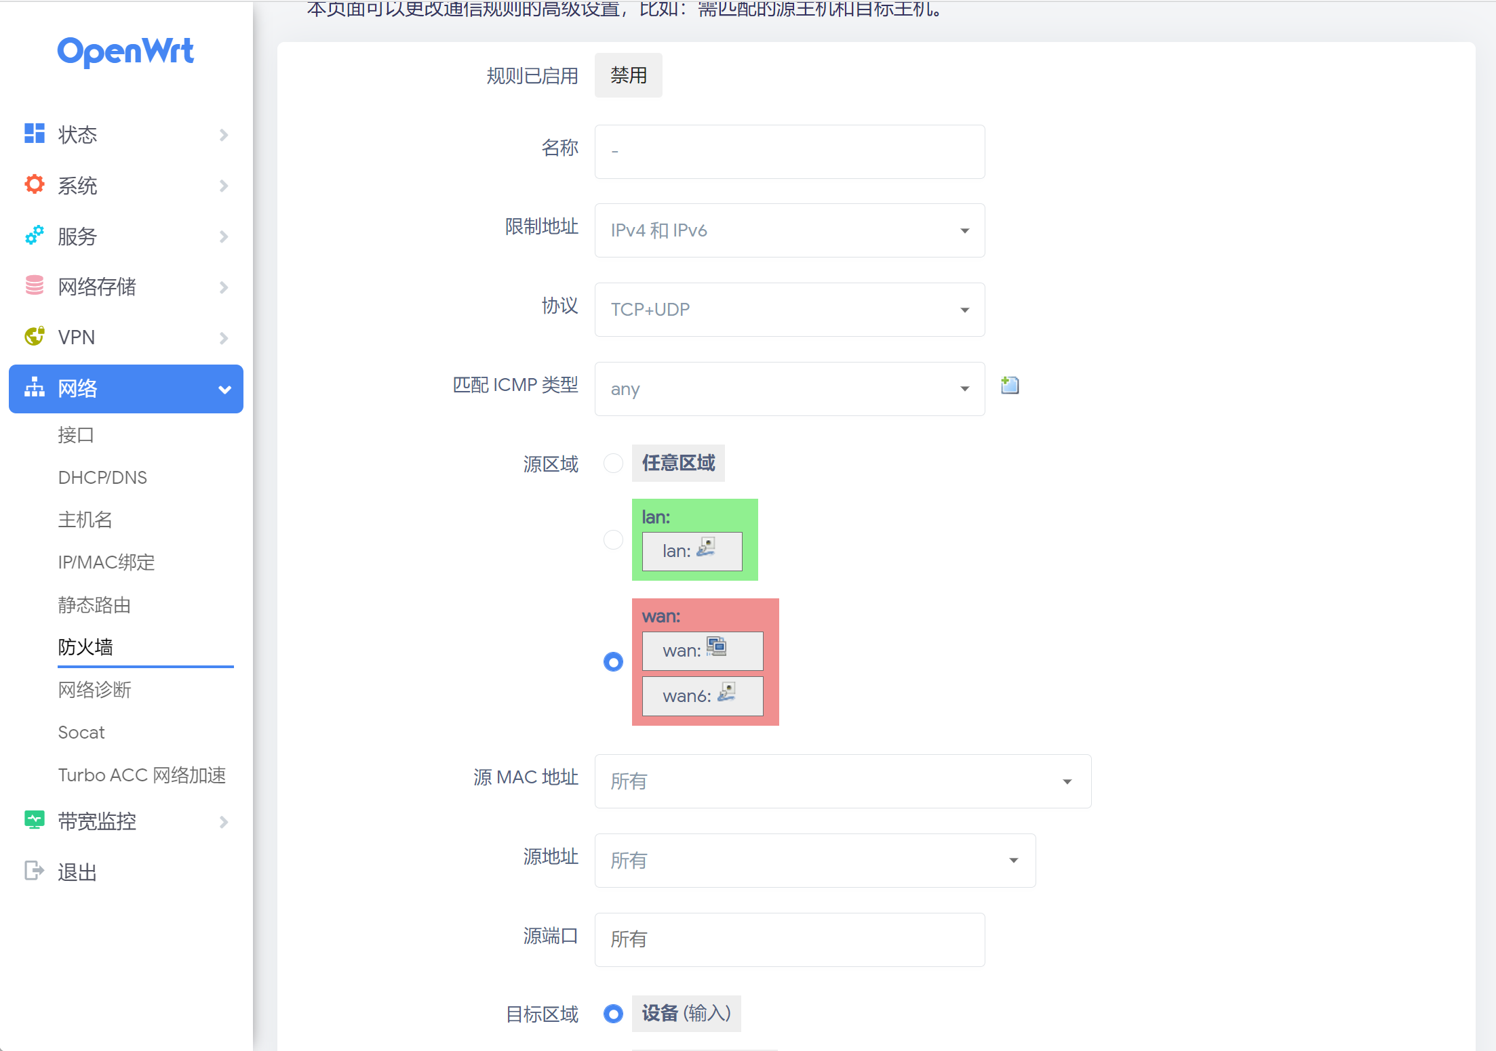The height and width of the screenshot is (1051, 1496).
Task: Click the 服务 gears icon
Action: click(34, 235)
